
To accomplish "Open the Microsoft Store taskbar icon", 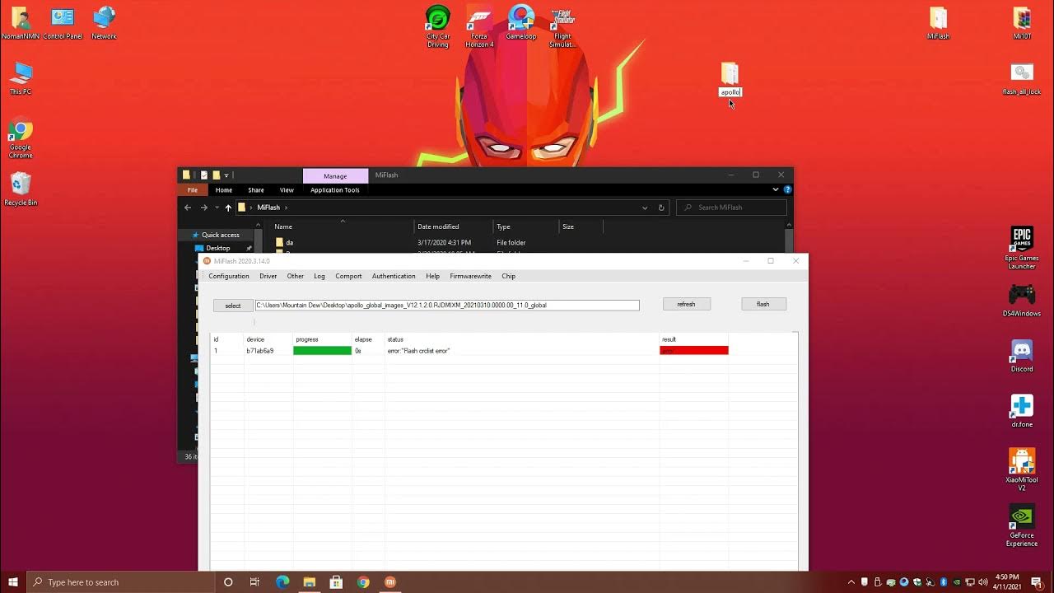I will click(x=336, y=582).
